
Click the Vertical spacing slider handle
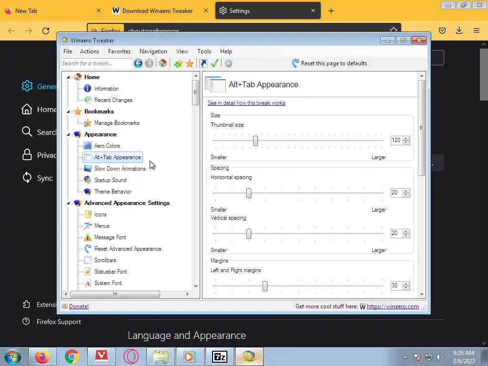(x=249, y=234)
